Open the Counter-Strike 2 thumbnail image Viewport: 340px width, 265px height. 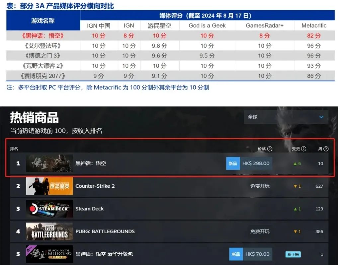pos(49,186)
